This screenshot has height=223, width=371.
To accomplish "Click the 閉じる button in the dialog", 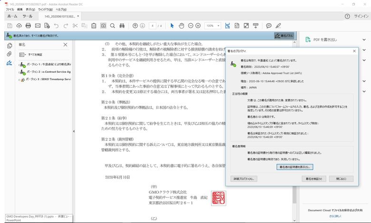I will click(341, 179).
